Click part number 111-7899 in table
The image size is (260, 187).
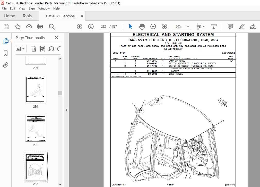coord(152,71)
